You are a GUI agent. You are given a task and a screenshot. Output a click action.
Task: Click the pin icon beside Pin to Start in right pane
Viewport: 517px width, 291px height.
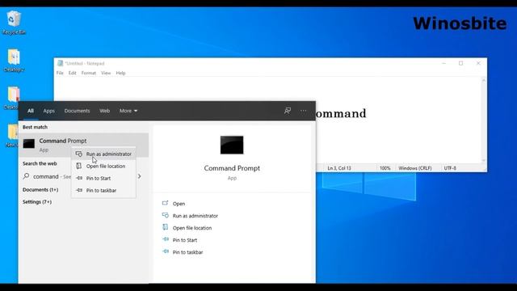[166, 239]
